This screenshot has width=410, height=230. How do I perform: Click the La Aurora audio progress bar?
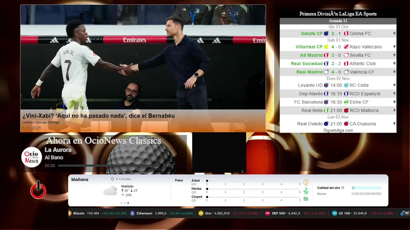coord(109,166)
